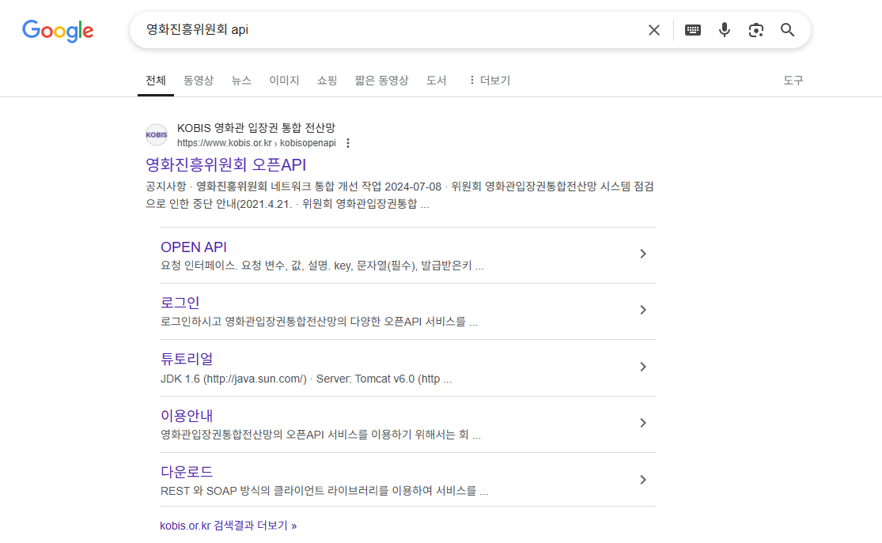The height and width of the screenshot is (543, 882).
Task: Open the 도구 search tools
Action: click(x=793, y=81)
